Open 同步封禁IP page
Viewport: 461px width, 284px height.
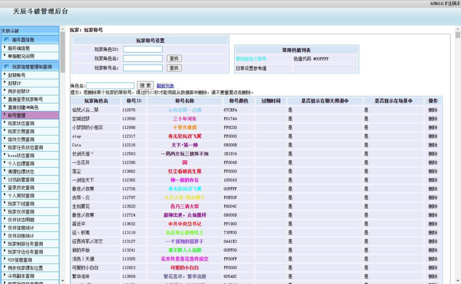(30, 91)
